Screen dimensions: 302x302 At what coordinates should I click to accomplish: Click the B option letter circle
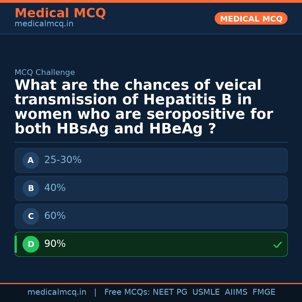[x=31, y=188]
